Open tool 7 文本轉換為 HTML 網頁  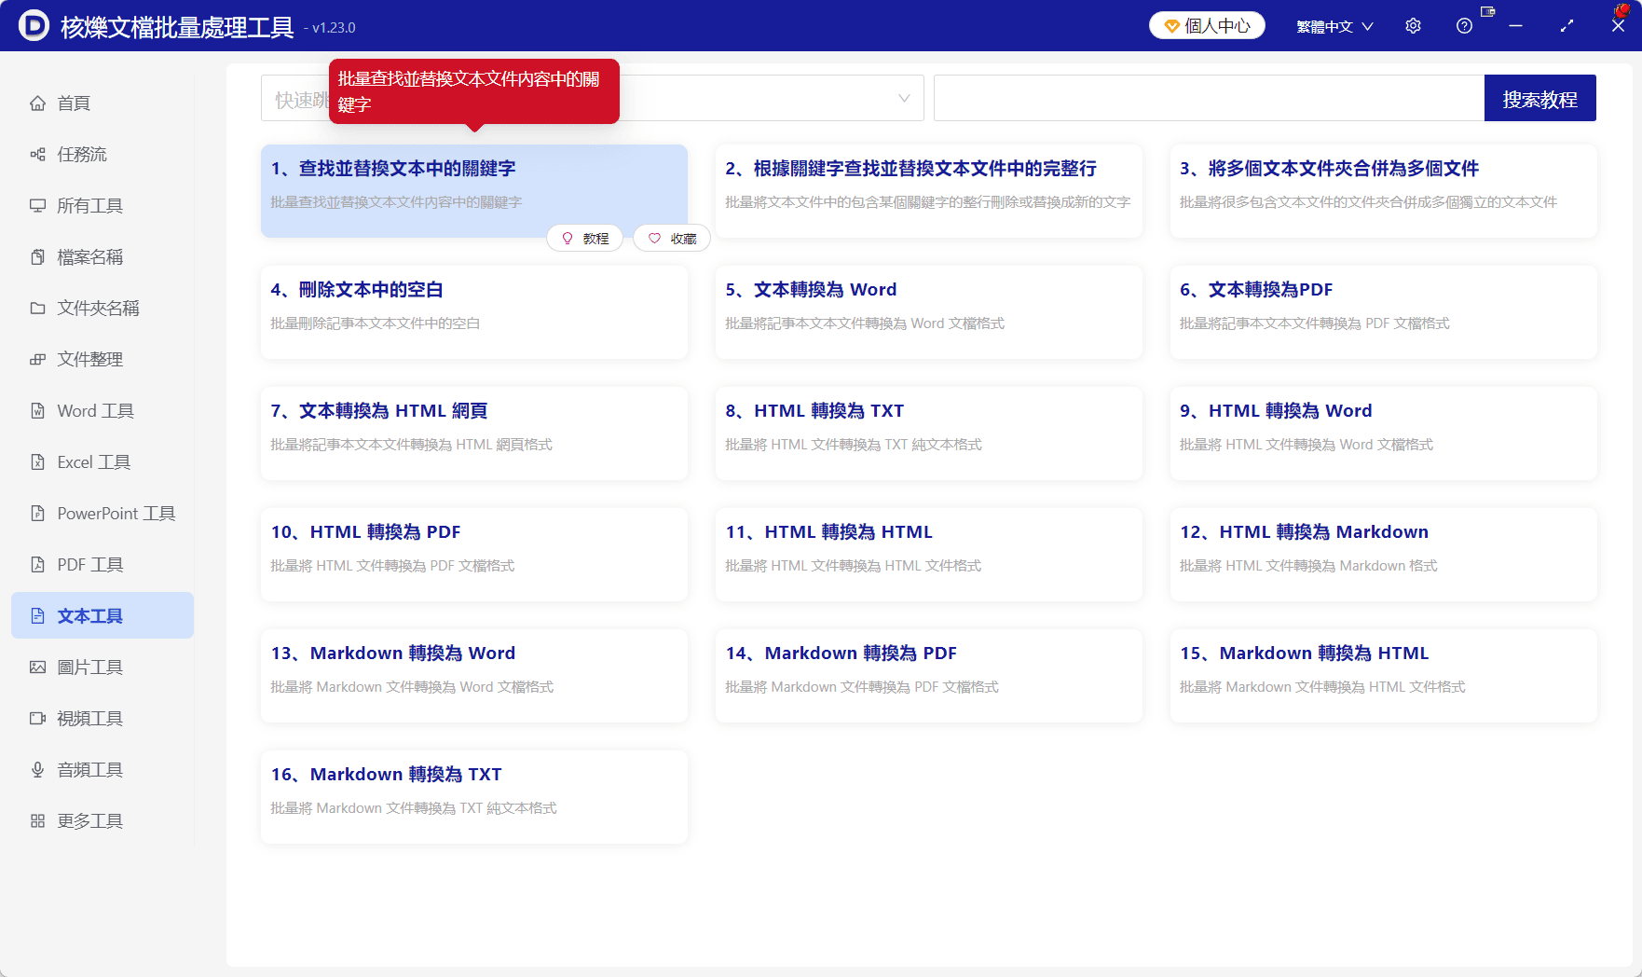coord(474,433)
